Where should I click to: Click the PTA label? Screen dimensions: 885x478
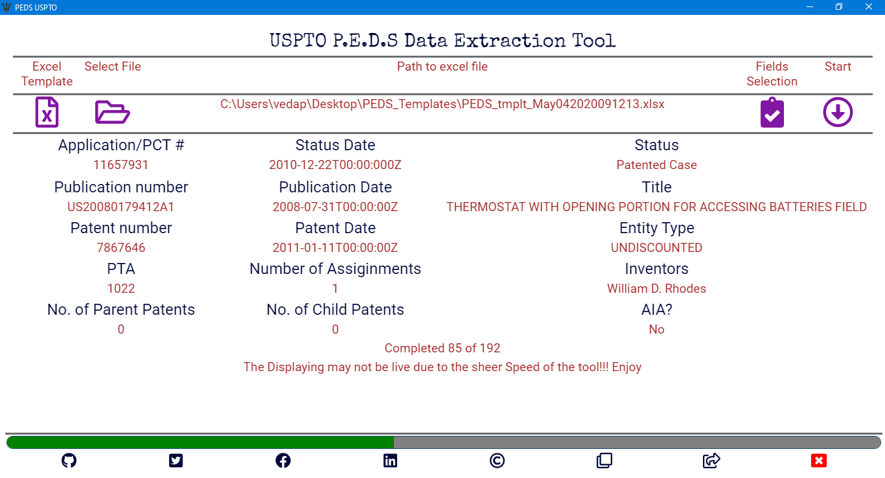pyautogui.click(x=121, y=269)
